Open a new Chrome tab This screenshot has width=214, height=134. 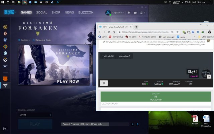tap(136, 27)
